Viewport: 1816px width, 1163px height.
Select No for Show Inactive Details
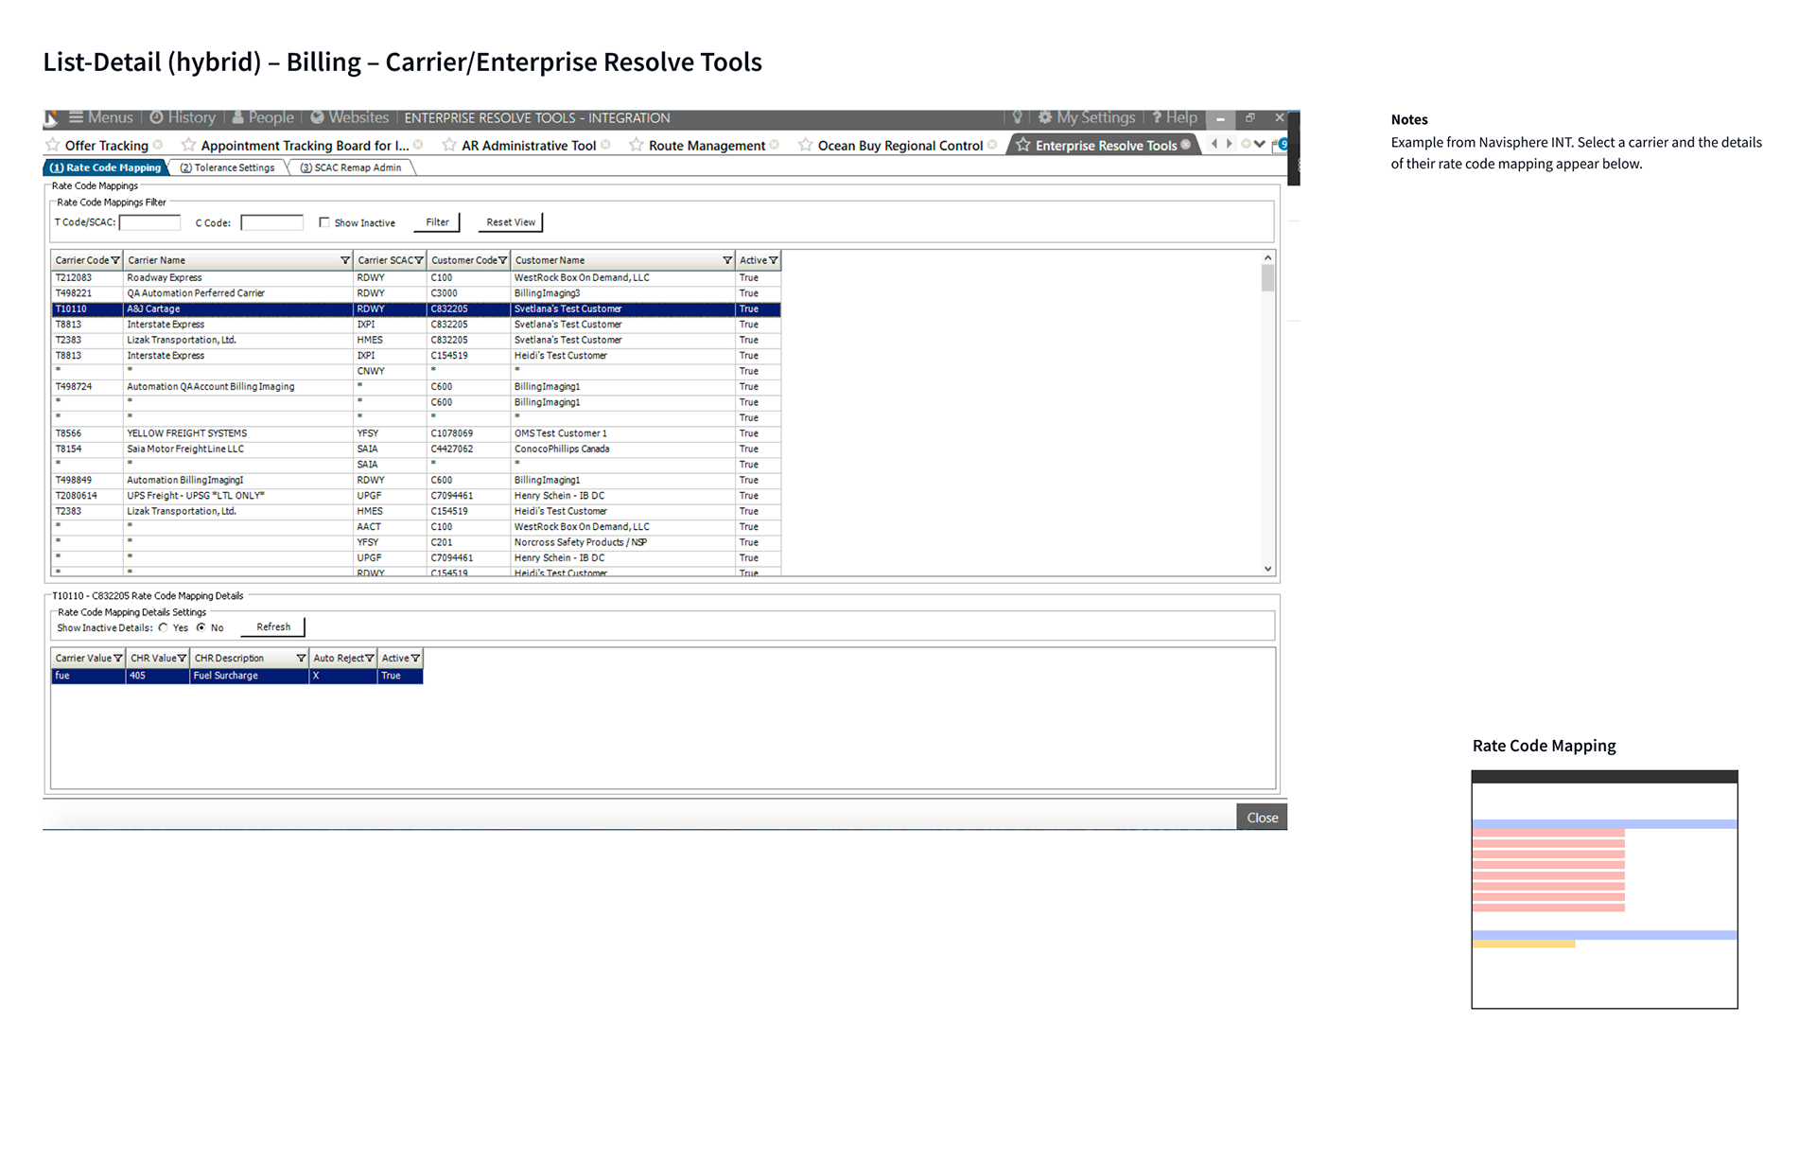(x=201, y=627)
